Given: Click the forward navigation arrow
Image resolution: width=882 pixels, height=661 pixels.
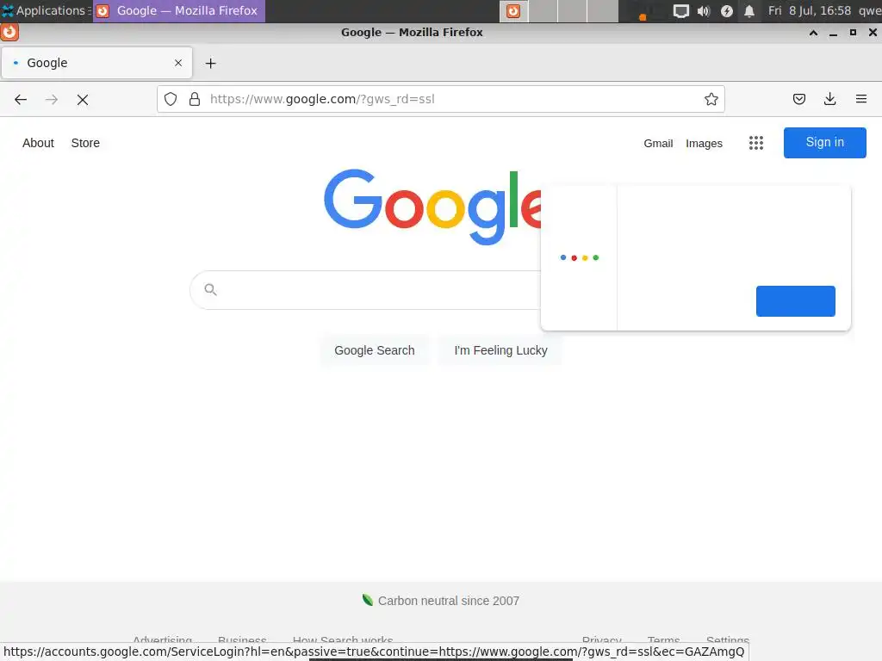Looking at the screenshot, I should tap(52, 100).
